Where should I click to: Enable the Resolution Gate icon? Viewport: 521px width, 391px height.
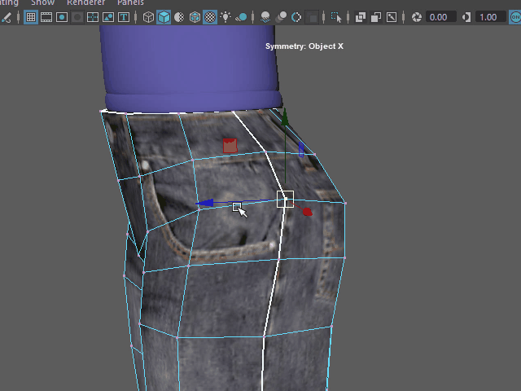(x=62, y=17)
